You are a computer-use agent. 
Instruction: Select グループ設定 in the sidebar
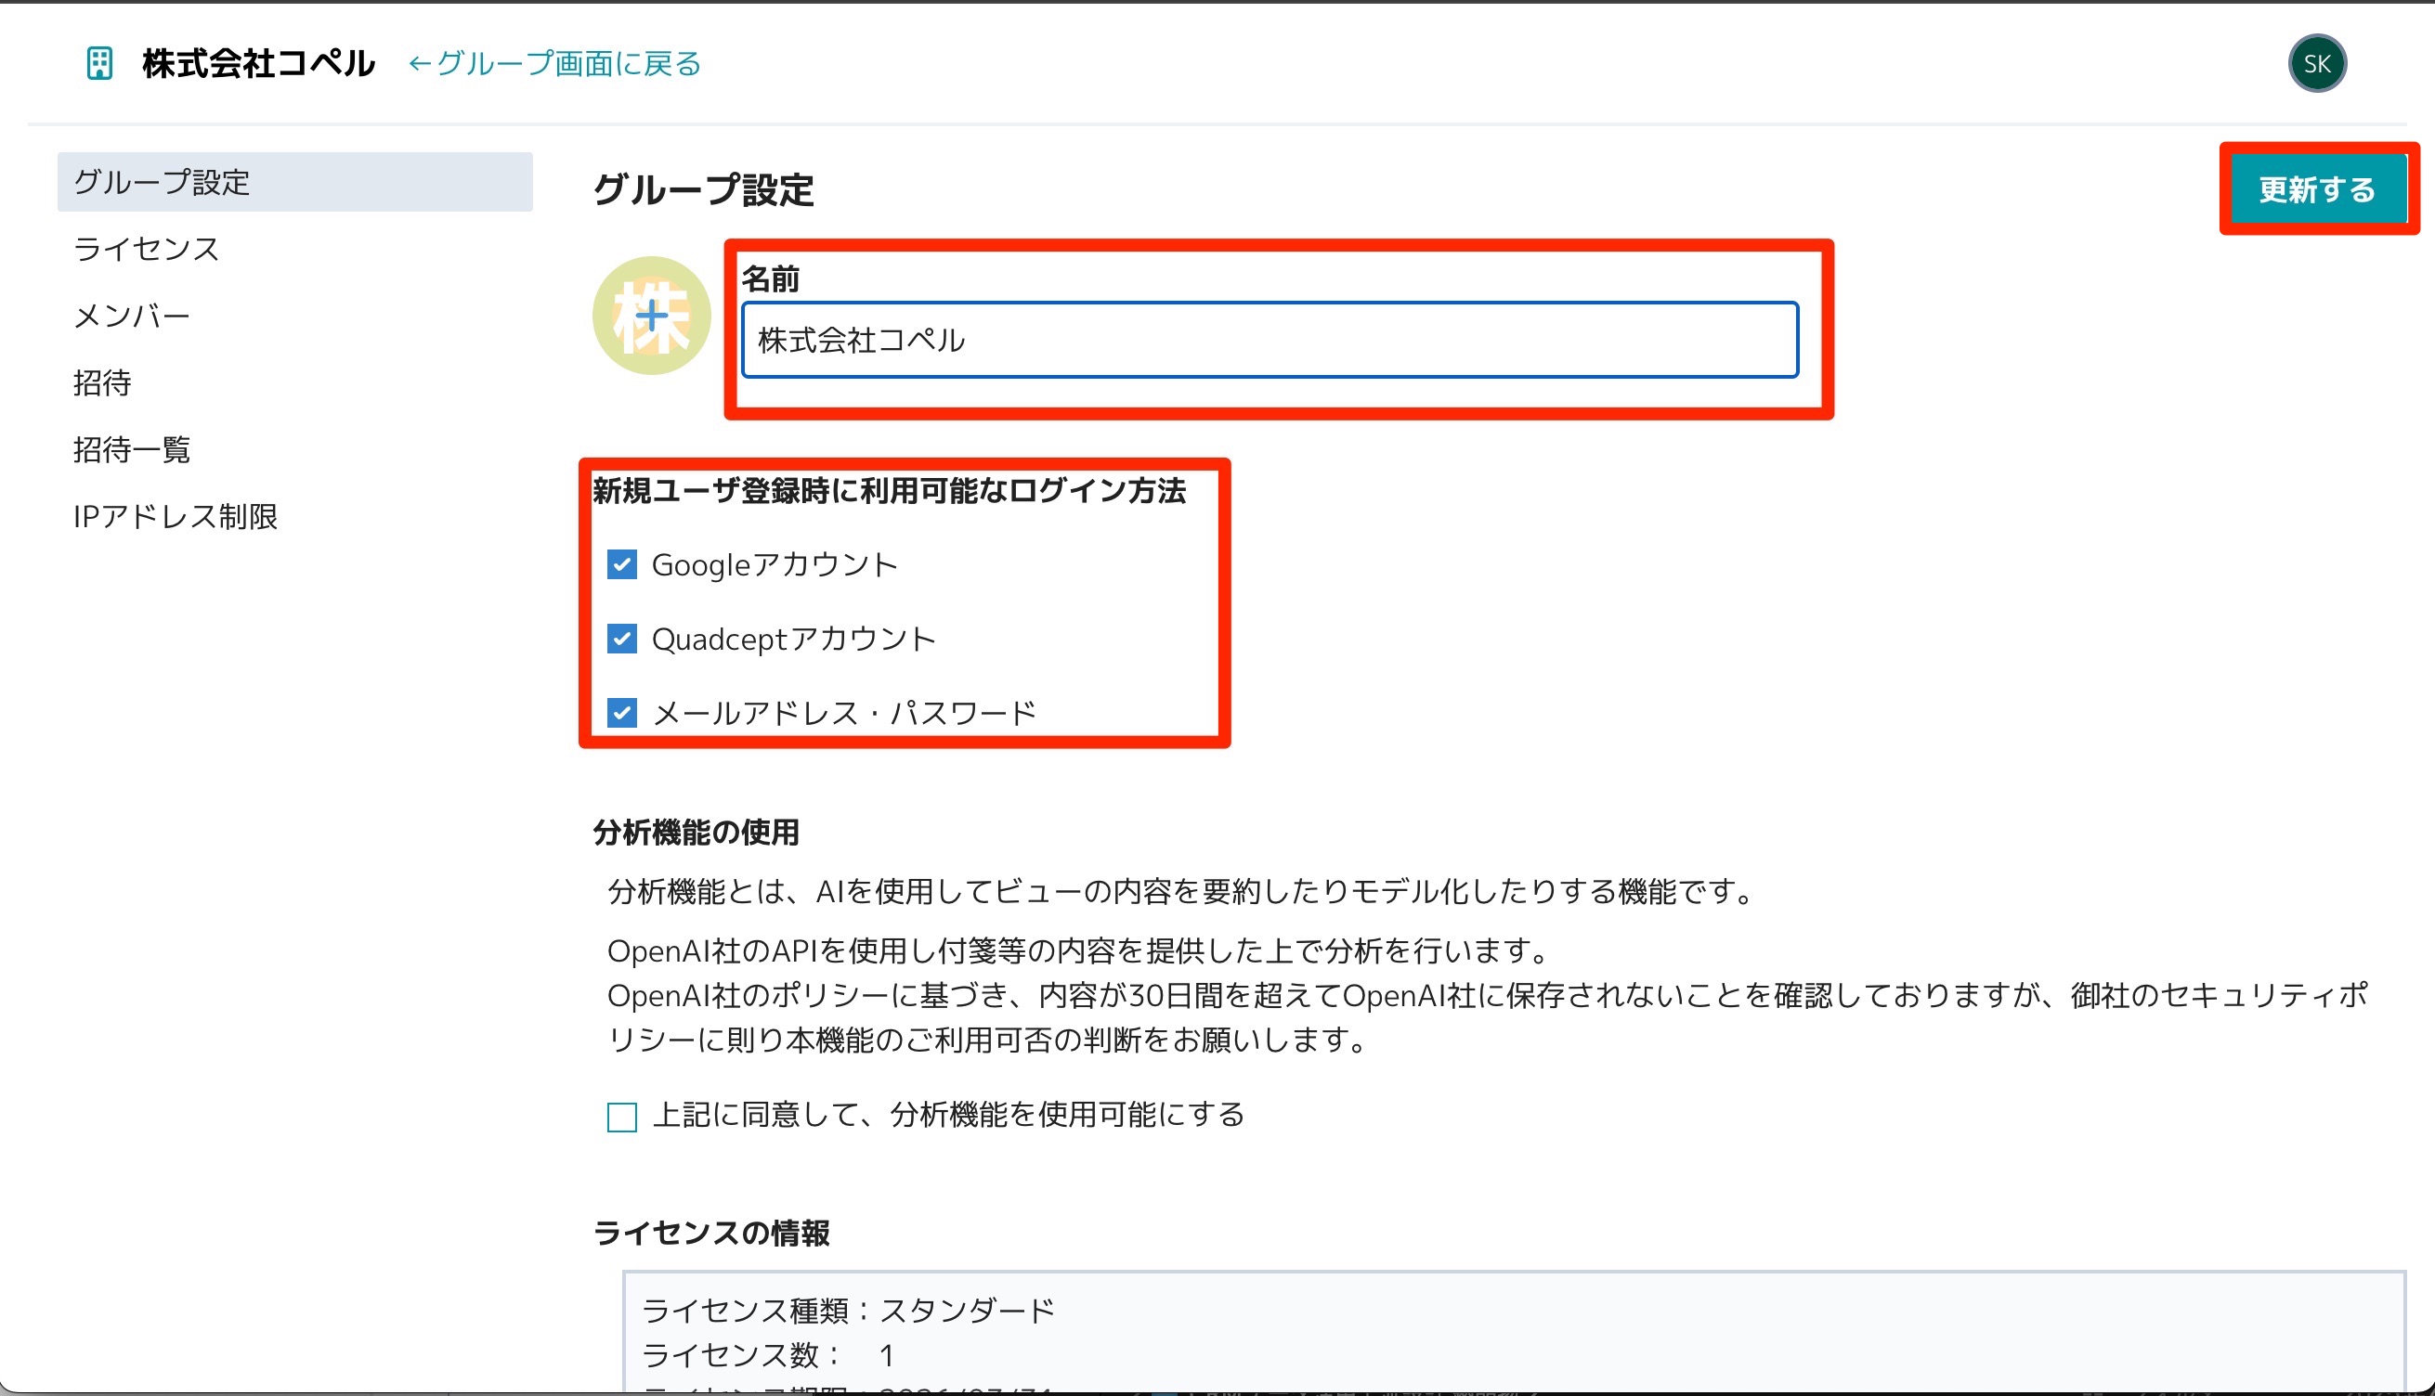point(294,181)
